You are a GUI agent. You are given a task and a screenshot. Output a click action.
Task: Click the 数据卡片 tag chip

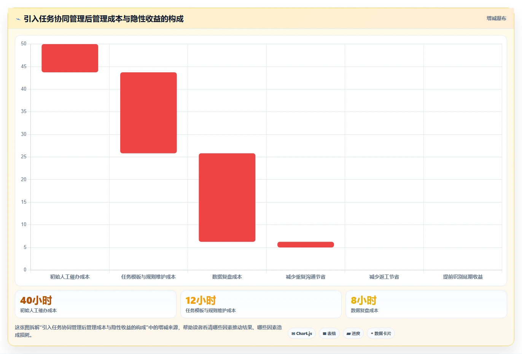[x=381, y=333]
